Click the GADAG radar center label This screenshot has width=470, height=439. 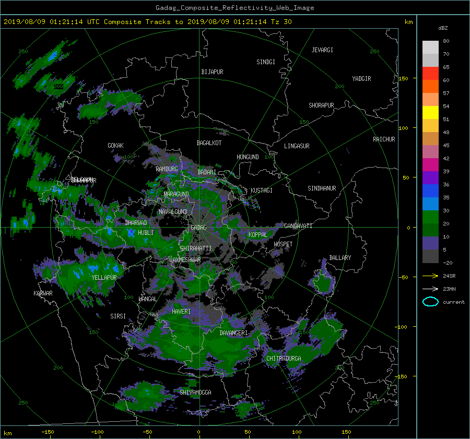point(198,228)
